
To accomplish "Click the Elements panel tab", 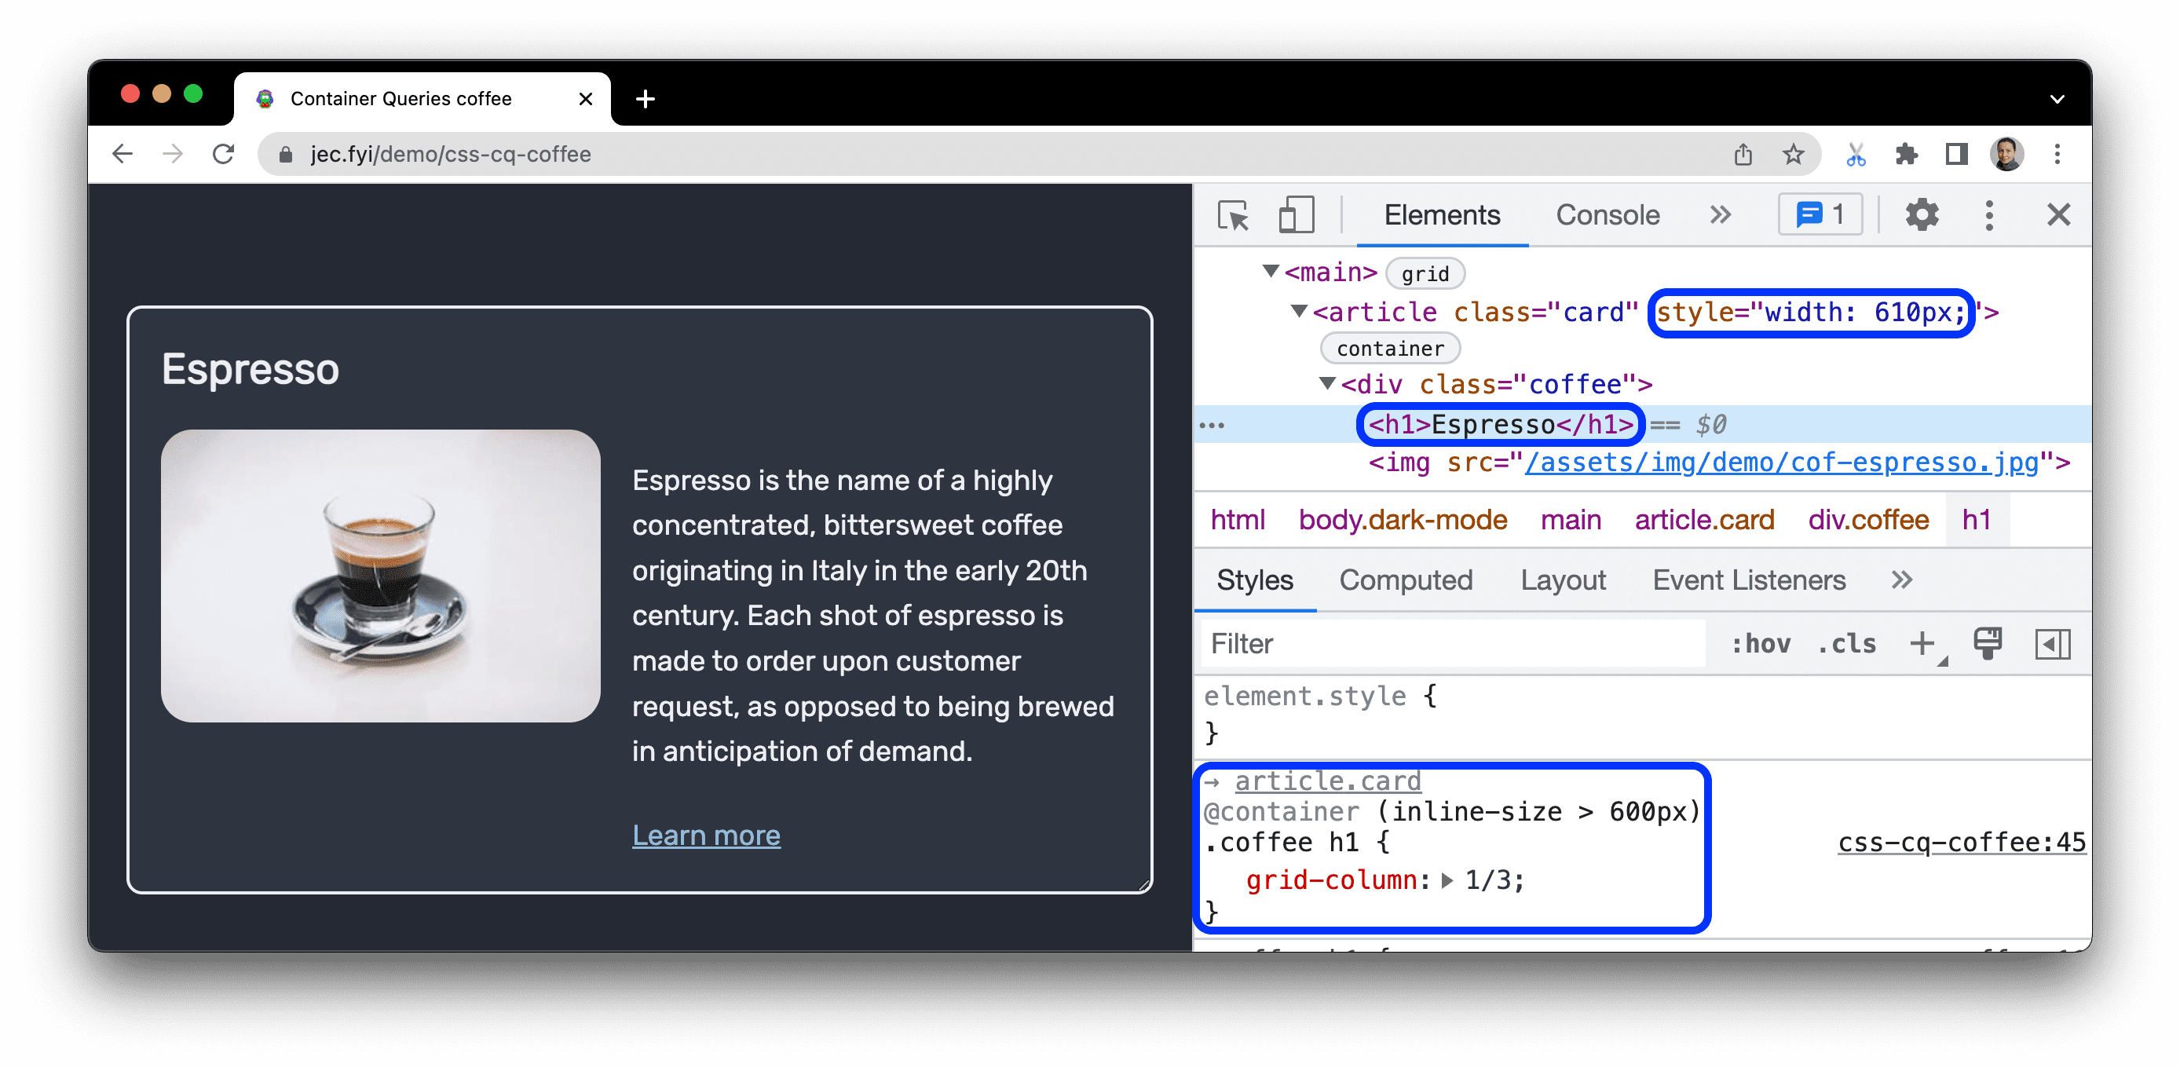I will point(1442,215).
